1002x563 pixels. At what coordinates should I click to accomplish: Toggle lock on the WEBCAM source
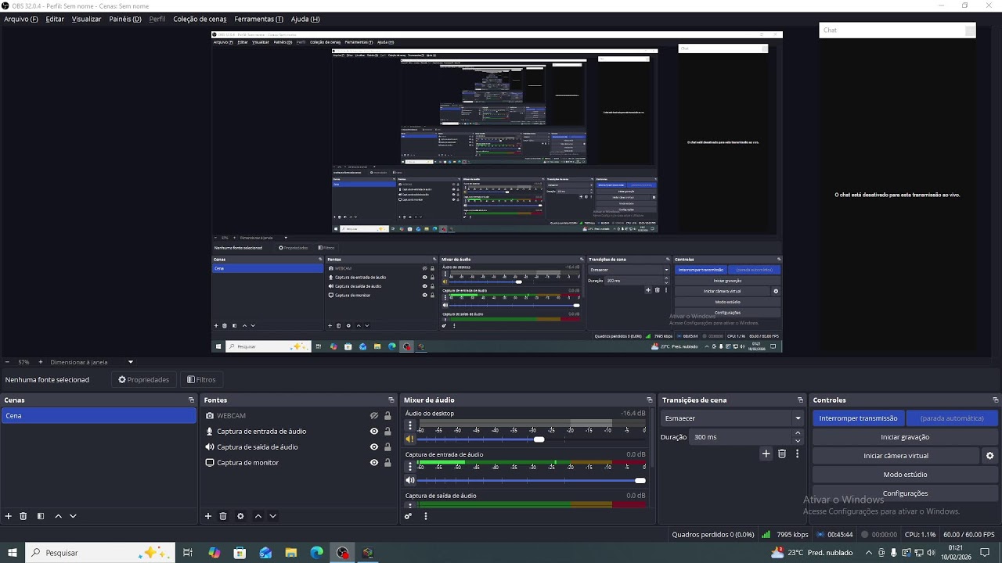[x=387, y=416]
